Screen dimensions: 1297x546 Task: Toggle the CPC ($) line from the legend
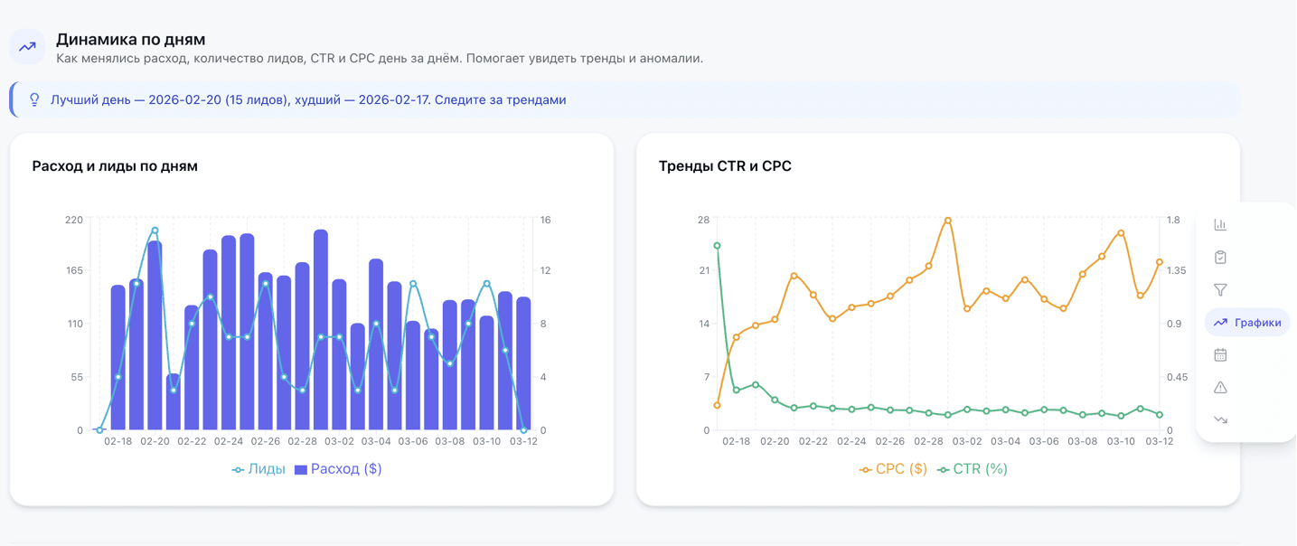(893, 468)
